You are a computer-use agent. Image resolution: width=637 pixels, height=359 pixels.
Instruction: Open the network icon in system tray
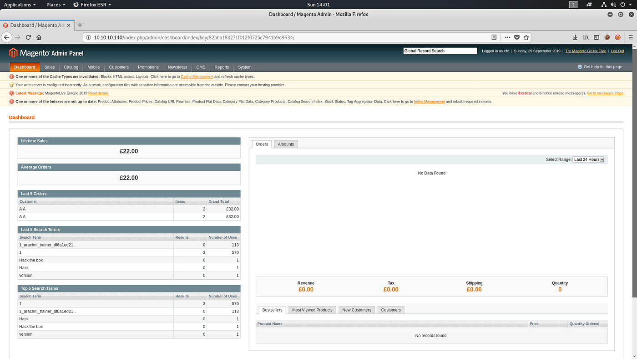(604, 5)
